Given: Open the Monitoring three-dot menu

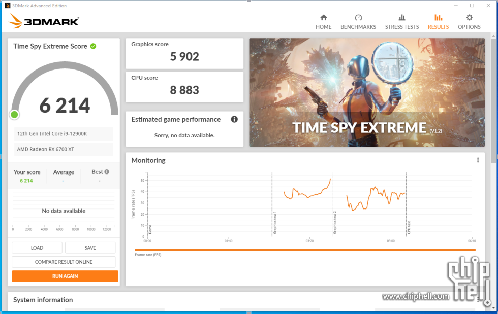Looking at the screenshot, I should (478, 160).
